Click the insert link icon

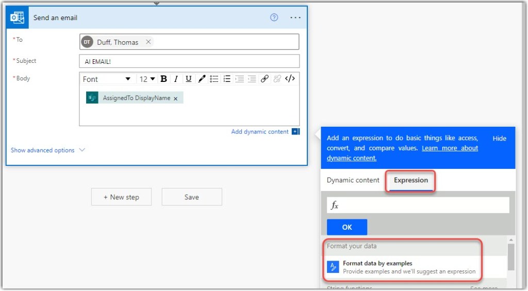click(x=265, y=79)
